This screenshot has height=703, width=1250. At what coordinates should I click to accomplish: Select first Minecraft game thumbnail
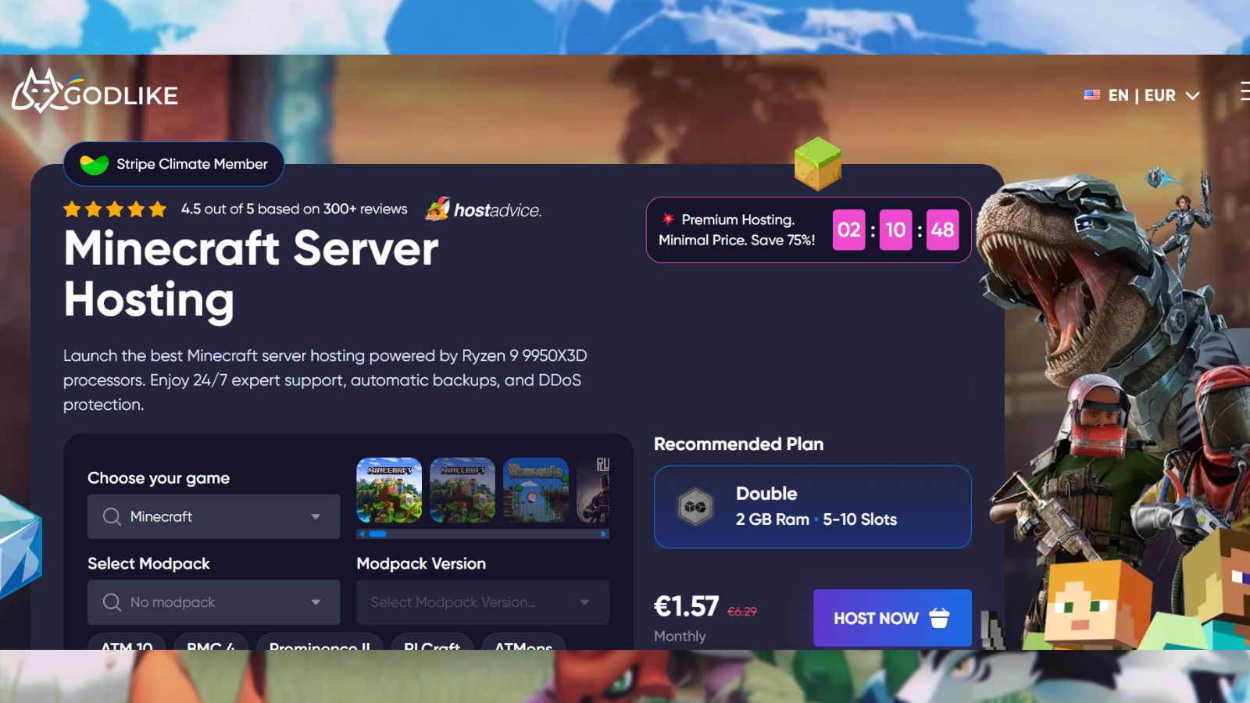point(389,490)
